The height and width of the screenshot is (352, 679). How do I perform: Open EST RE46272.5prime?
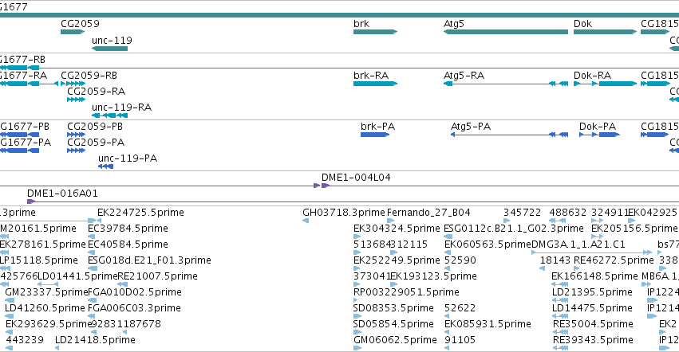pos(577,268)
